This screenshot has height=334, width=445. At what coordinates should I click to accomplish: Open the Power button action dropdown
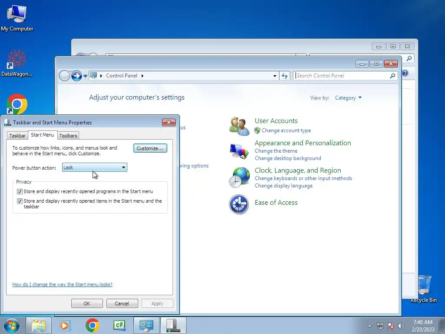94,167
